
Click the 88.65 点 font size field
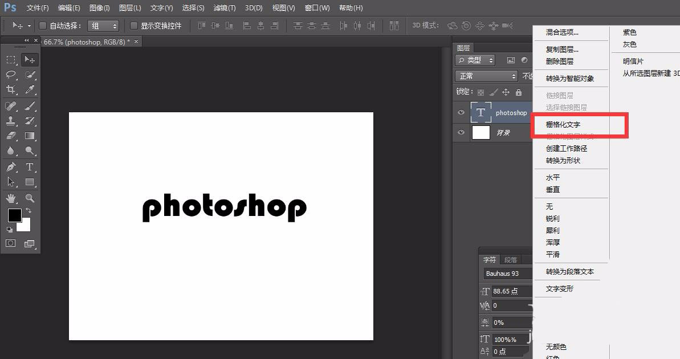tap(512, 291)
